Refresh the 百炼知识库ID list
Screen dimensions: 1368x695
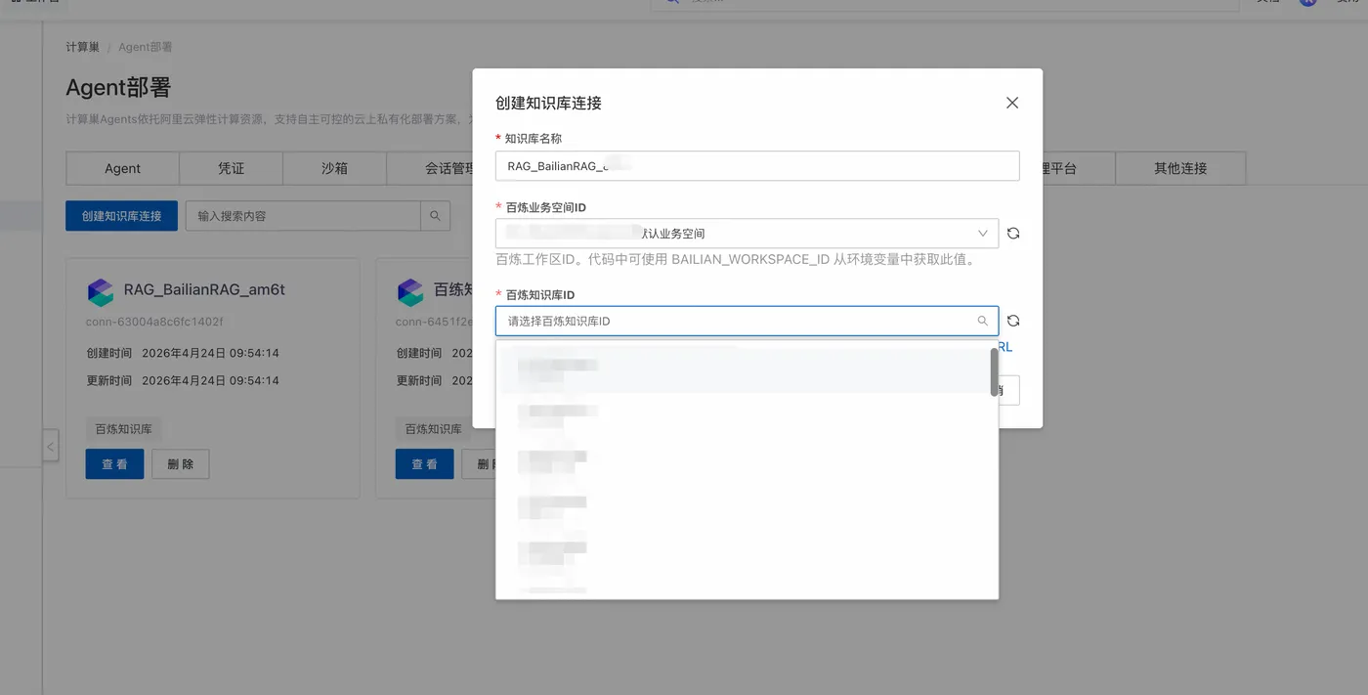pos(1013,321)
